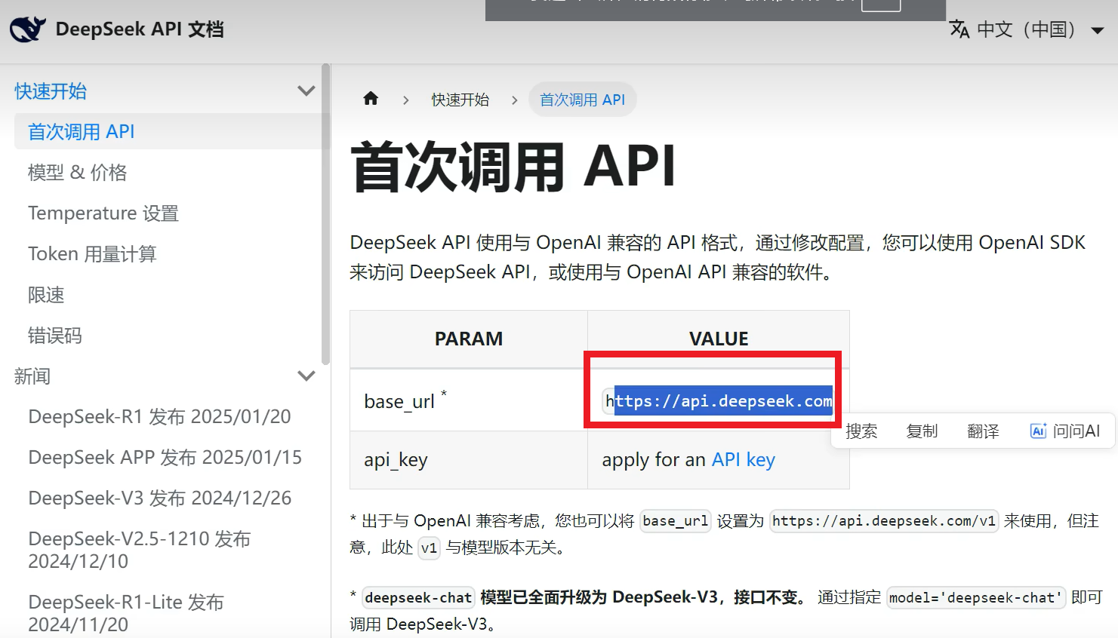Open DeepSeek APP 发布 2025/01/15 news

click(165, 457)
